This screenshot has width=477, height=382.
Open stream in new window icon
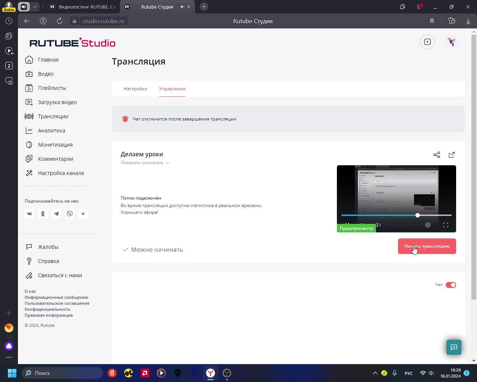tap(452, 155)
